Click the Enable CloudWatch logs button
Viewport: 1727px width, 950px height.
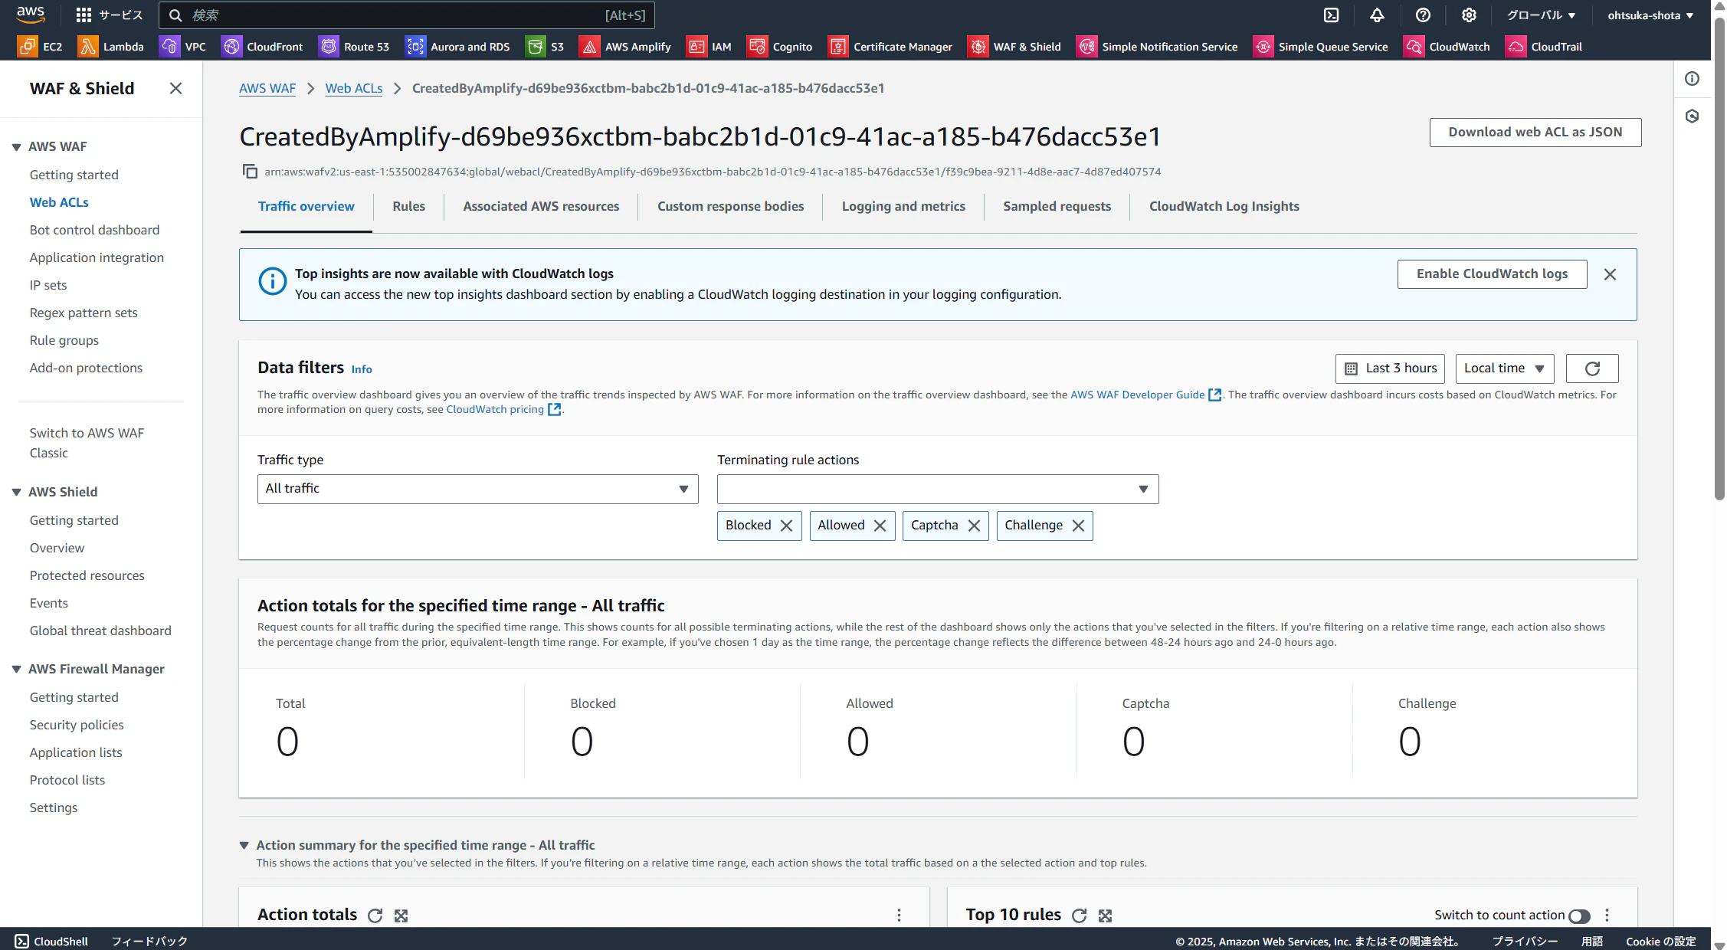click(x=1492, y=274)
